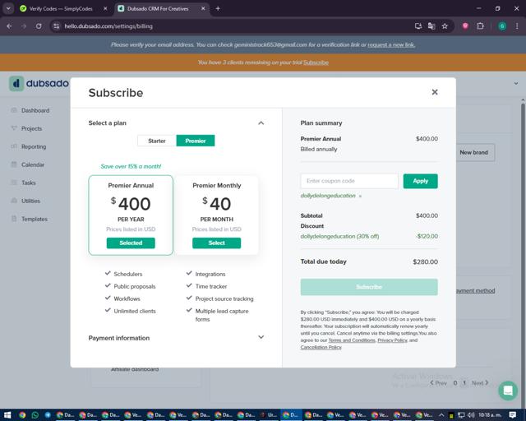Open Utilities in the sidebar

[x=30, y=201]
